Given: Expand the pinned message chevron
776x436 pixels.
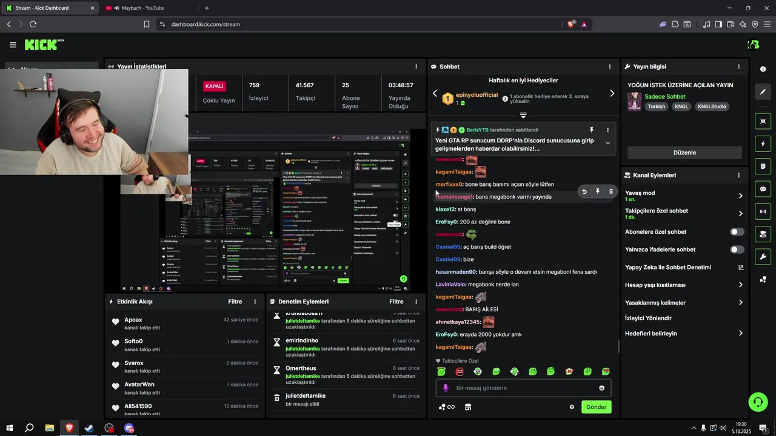Looking at the screenshot, I should pos(607,143).
